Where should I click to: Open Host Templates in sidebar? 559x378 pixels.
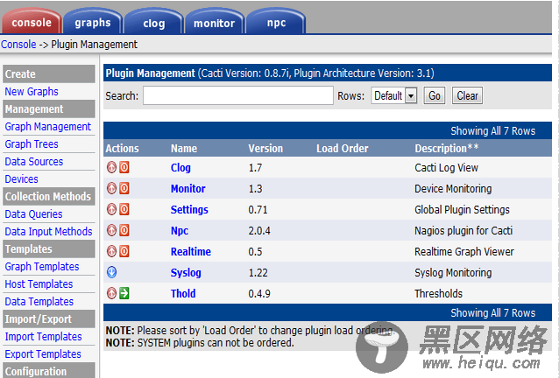click(39, 284)
